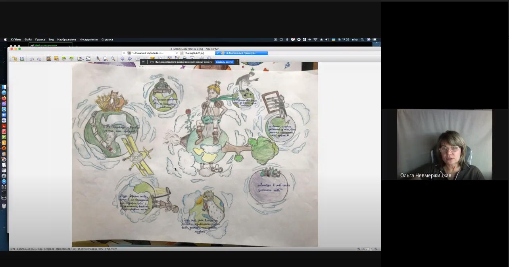Click the zoom in magnifier icon
Screen dimensions: 509x267
pyautogui.click(x=98, y=59)
